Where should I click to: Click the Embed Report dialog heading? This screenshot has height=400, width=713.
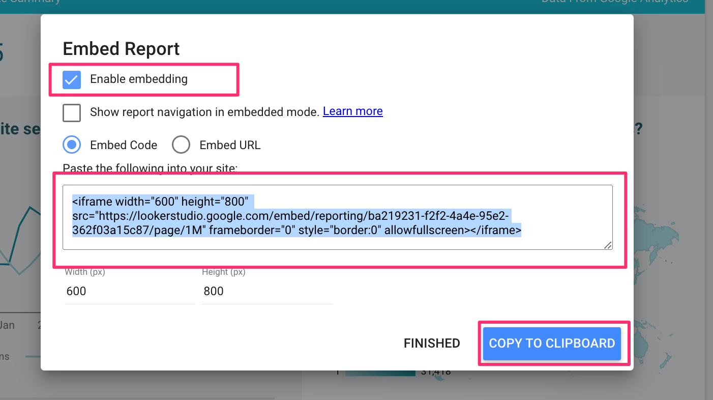coord(121,49)
